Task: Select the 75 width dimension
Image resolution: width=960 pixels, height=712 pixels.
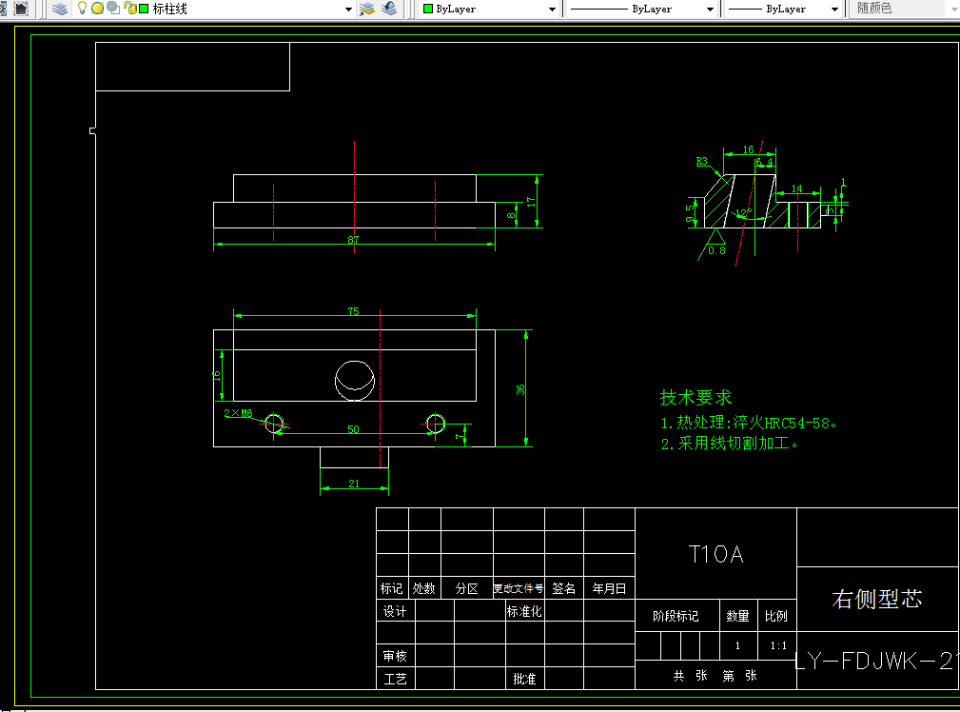Action: (353, 311)
